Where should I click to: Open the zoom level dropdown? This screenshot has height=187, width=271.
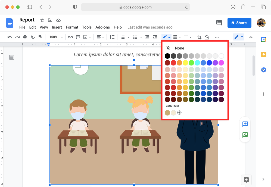[x=56, y=37]
